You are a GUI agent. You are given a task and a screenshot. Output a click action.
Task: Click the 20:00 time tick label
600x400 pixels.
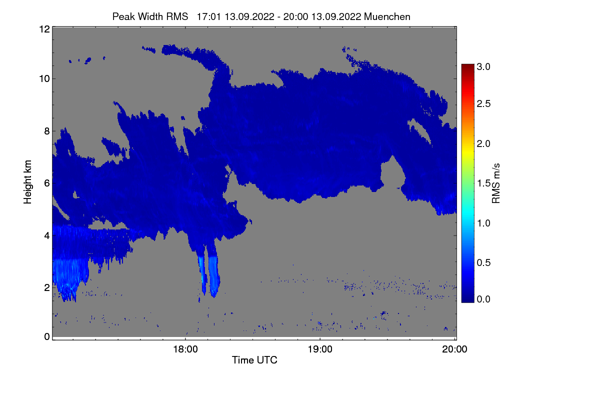[455, 349]
